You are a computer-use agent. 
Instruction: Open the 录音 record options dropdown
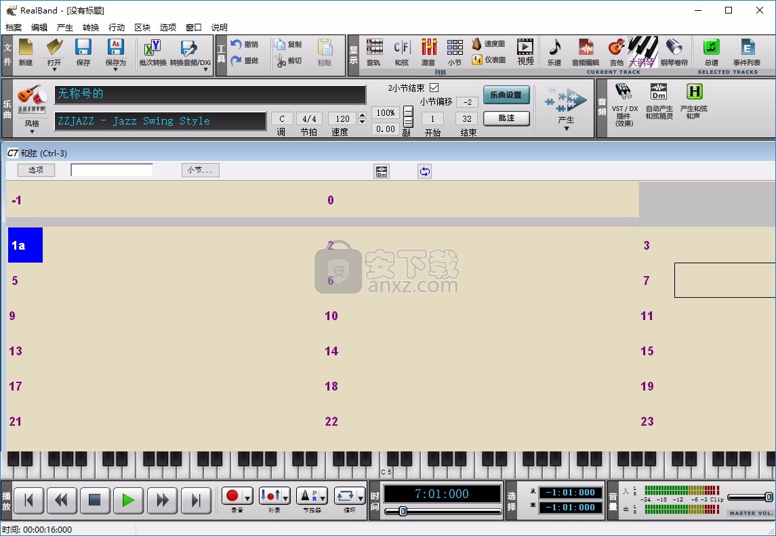point(247,497)
